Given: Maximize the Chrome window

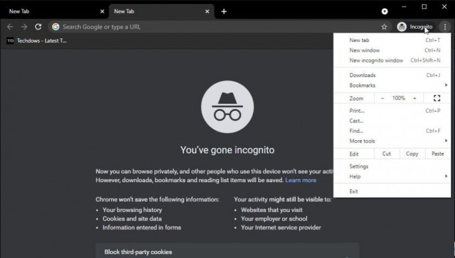Looking at the screenshot, I should click(x=424, y=6).
